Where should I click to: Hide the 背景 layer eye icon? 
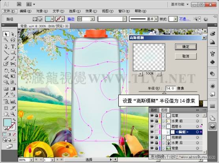[x=152, y=148]
